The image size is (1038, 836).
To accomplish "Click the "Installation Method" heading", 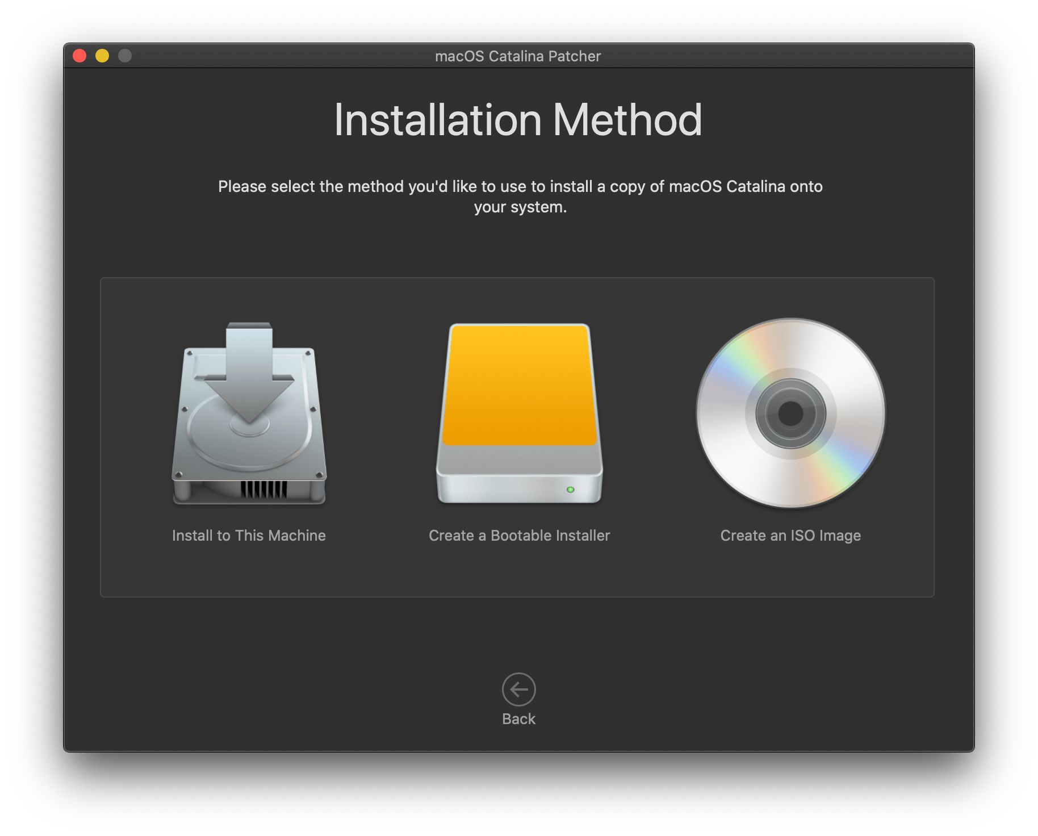I will pyautogui.click(x=518, y=120).
